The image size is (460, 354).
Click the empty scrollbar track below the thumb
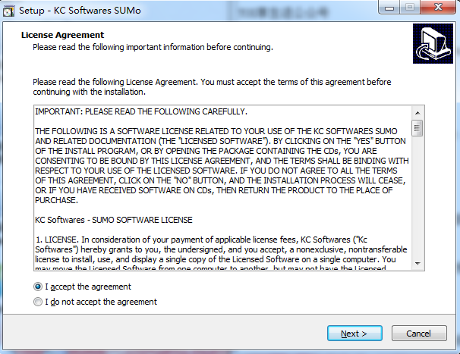pyautogui.click(x=417, y=199)
